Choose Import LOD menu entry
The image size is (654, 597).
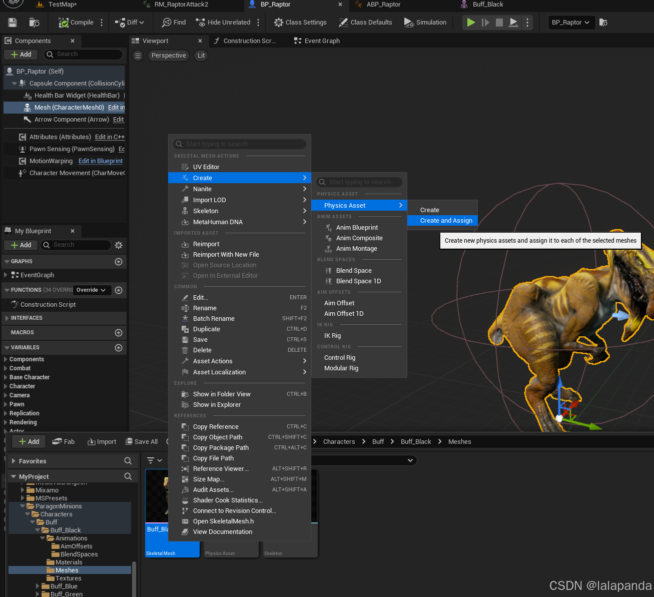pos(239,200)
